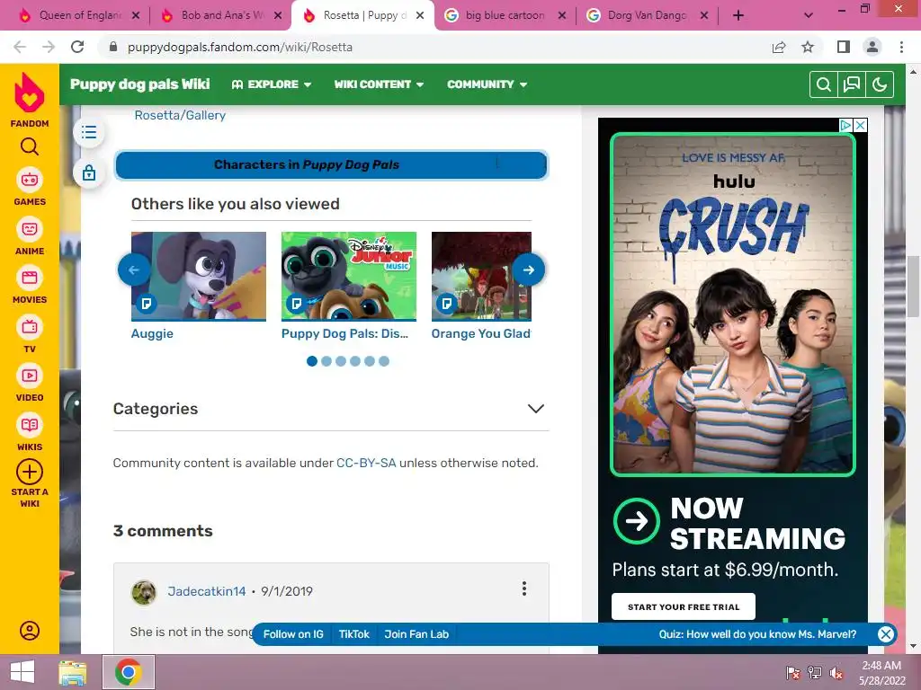921x690 pixels.
Task: Open the Games section in sidebar
Action: tap(30, 188)
